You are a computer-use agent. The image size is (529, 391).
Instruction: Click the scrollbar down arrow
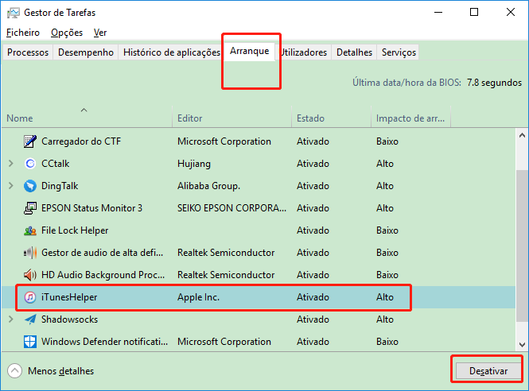coord(522,344)
